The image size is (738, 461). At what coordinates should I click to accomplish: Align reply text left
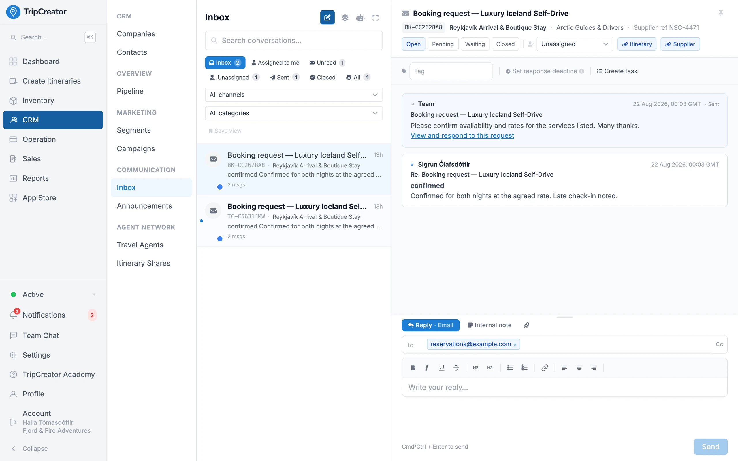click(x=564, y=368)
